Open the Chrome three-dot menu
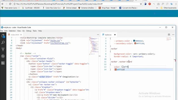The image size is (178, 100). pyautogui.click(x=176, y=4)
